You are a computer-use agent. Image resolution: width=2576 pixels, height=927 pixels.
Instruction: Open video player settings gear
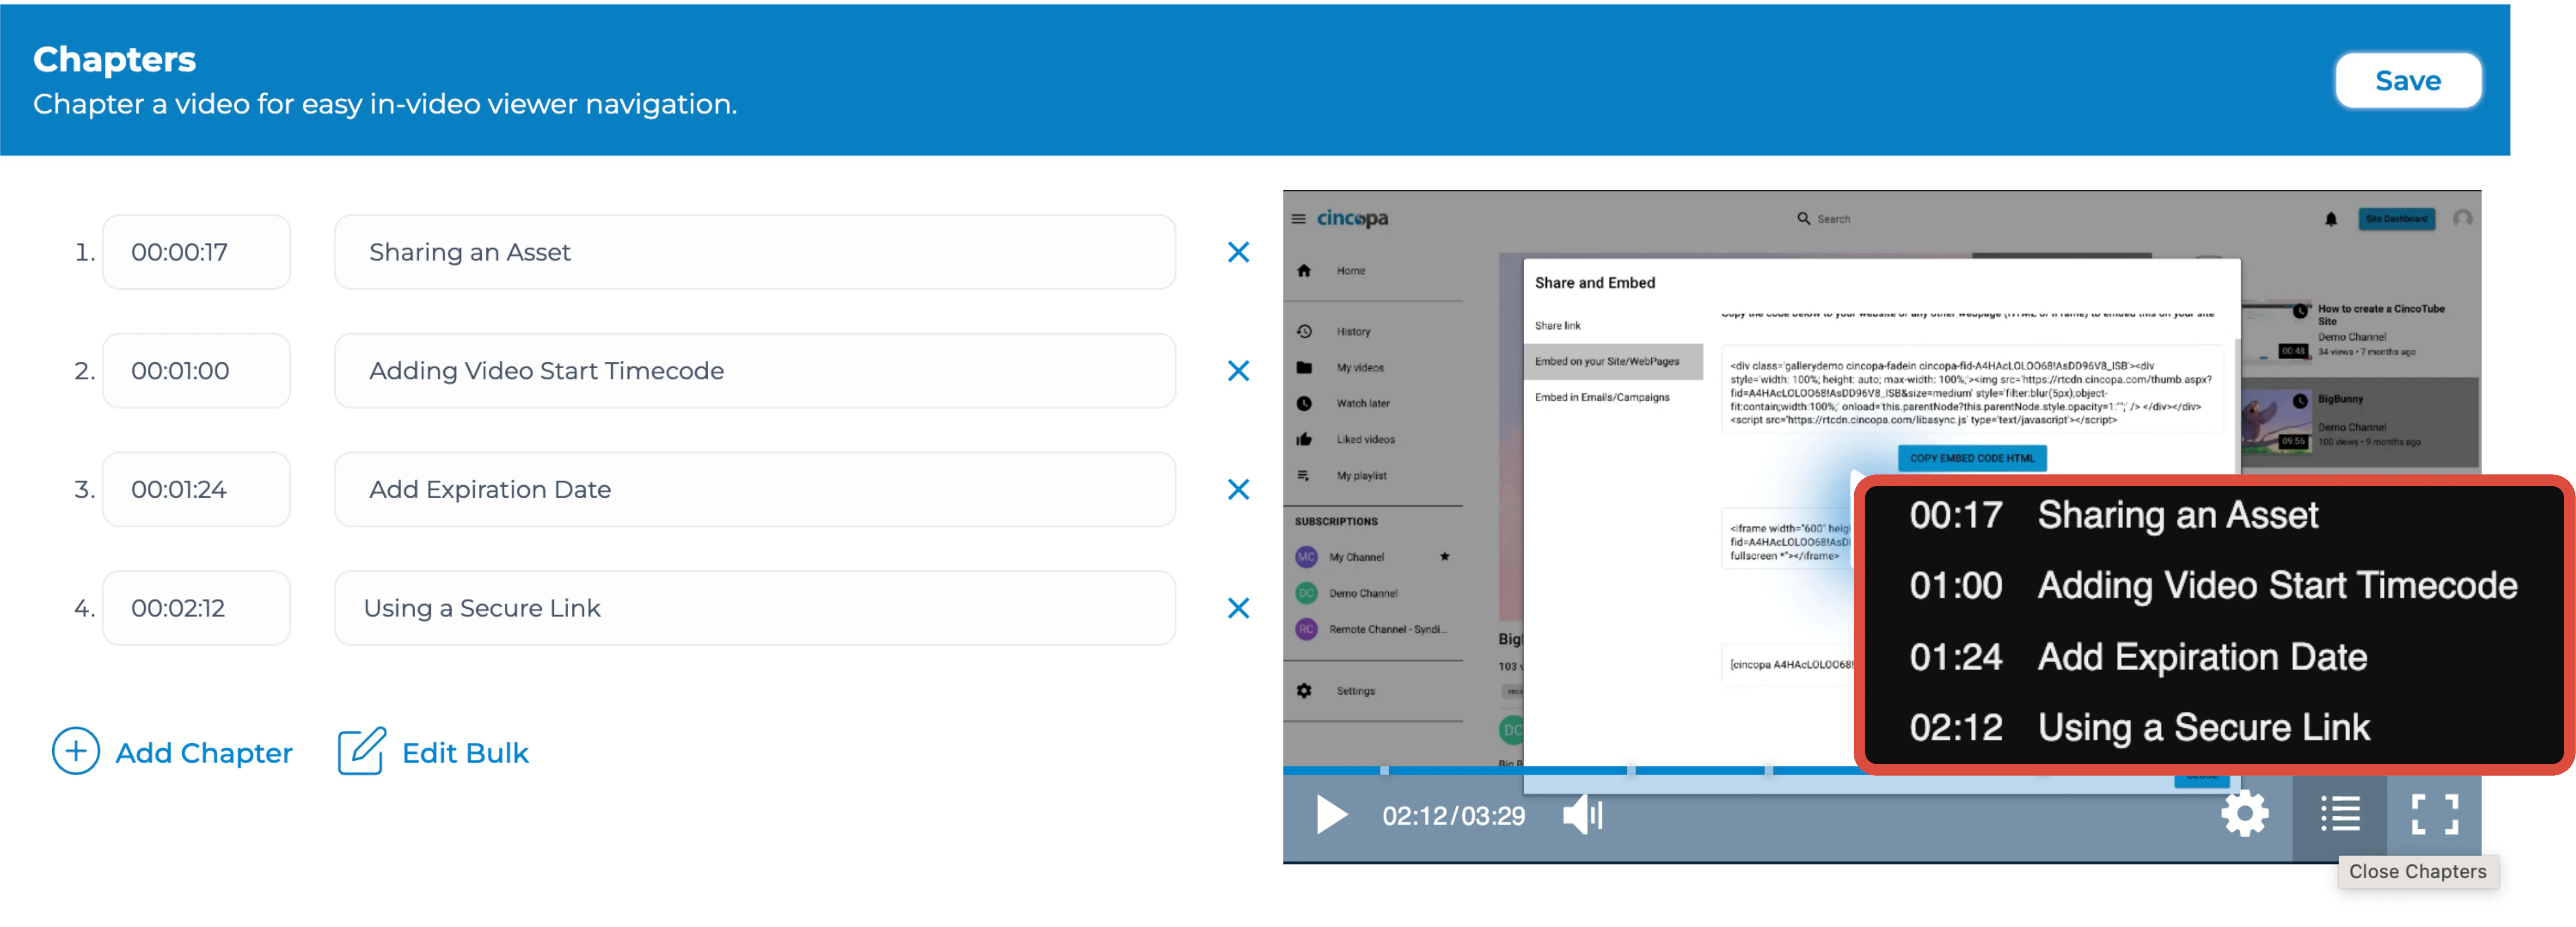coord(2245,814)
